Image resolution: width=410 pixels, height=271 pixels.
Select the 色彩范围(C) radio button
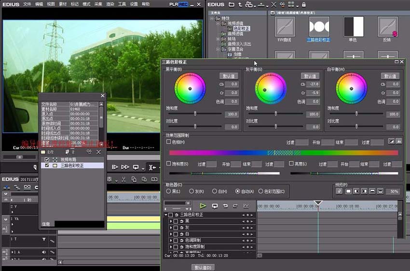click(260, 191)
